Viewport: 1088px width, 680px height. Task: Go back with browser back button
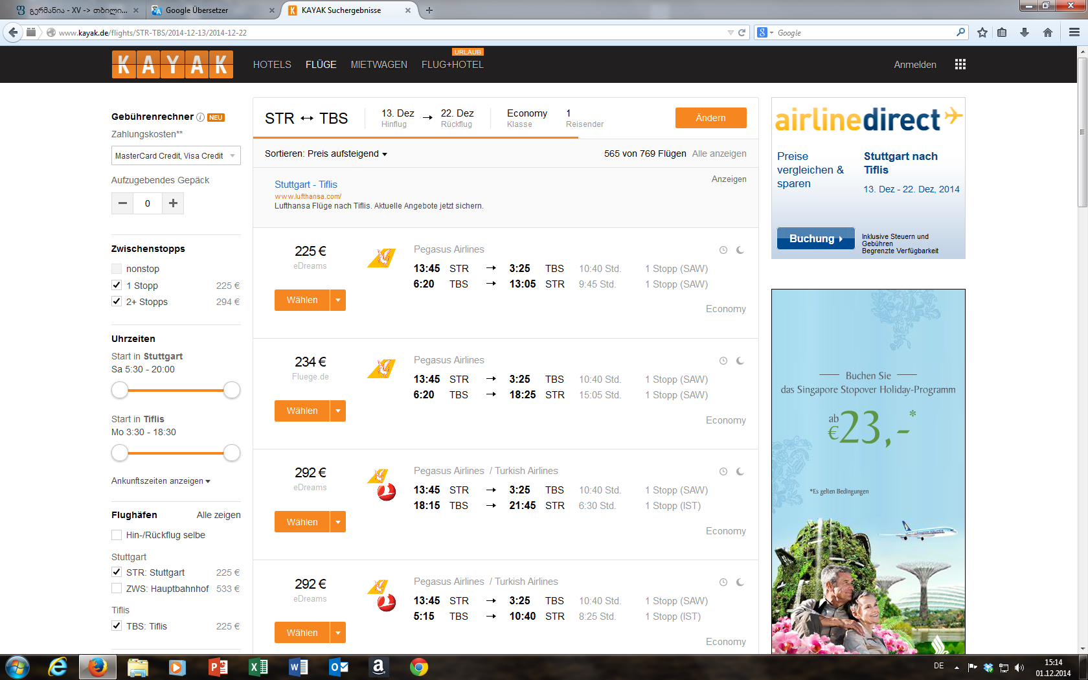pyautogui.click(x=13, y=32)
